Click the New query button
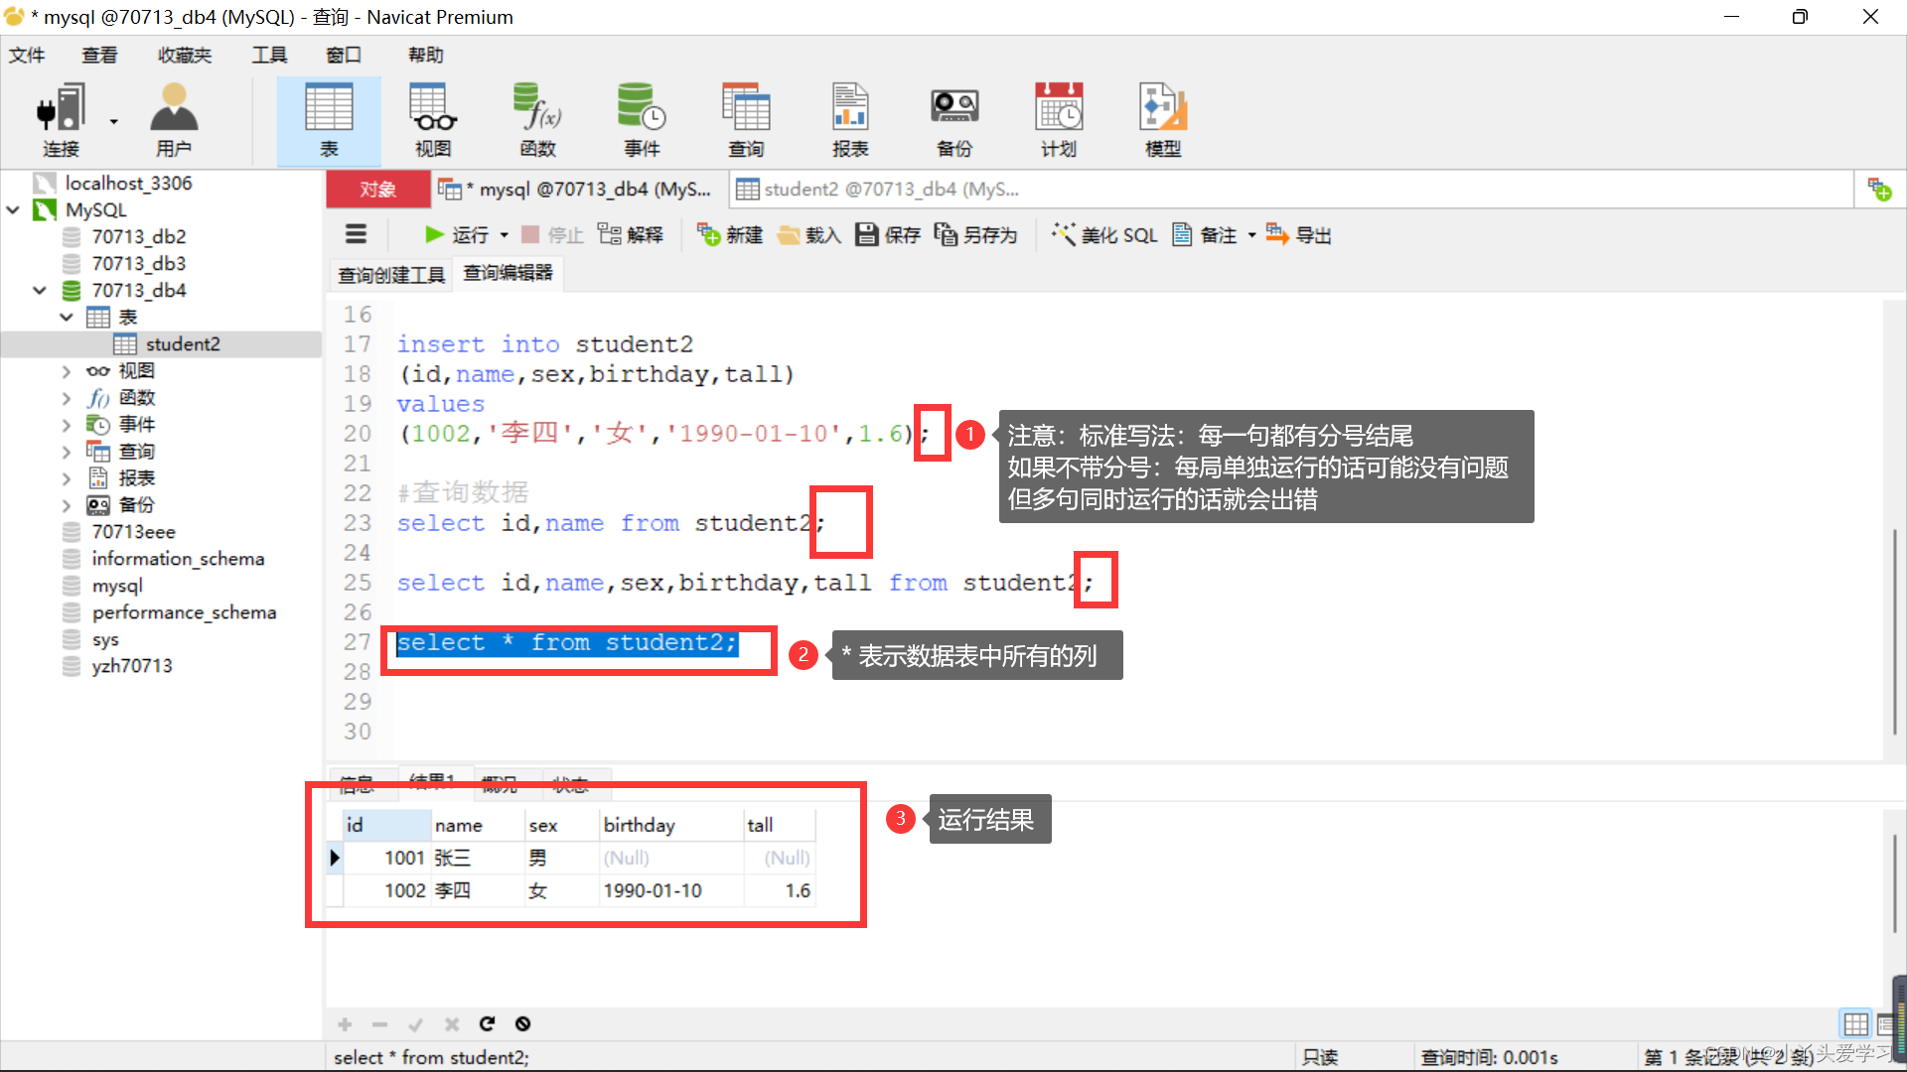This screenshot has width=1907, height=1072. 735,234
